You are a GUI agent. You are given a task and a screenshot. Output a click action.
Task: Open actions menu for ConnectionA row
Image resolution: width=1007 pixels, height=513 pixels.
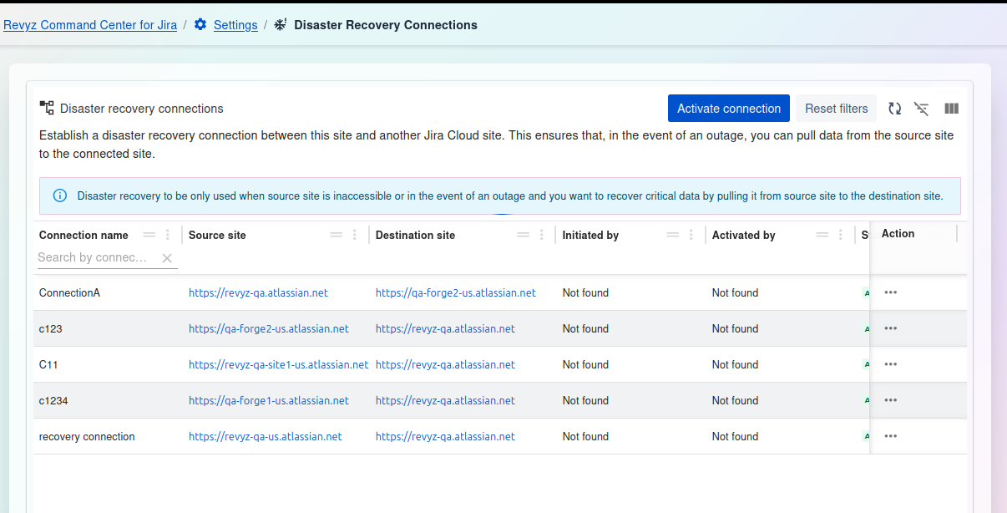click(890, 292)
